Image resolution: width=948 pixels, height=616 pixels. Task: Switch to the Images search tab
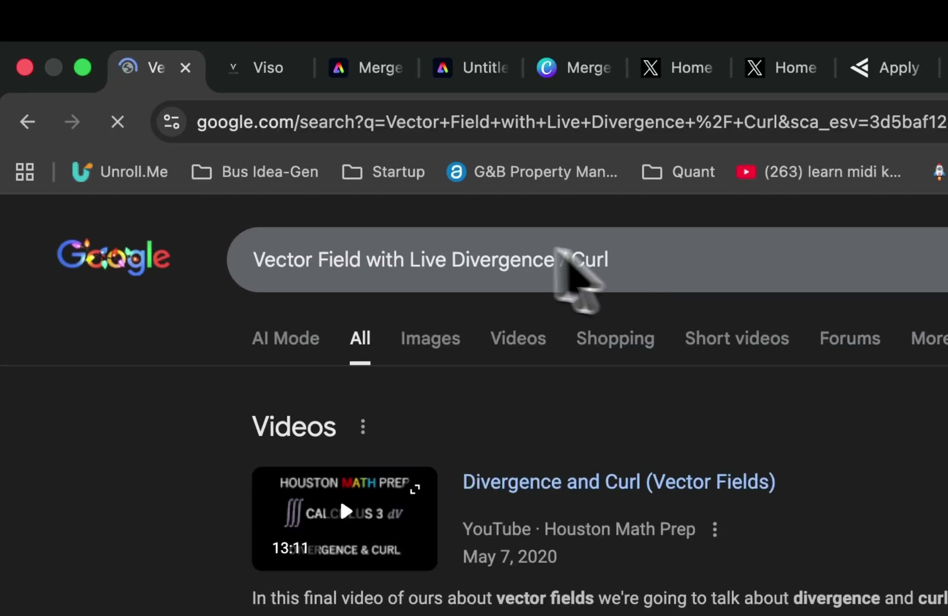(430, 339)
